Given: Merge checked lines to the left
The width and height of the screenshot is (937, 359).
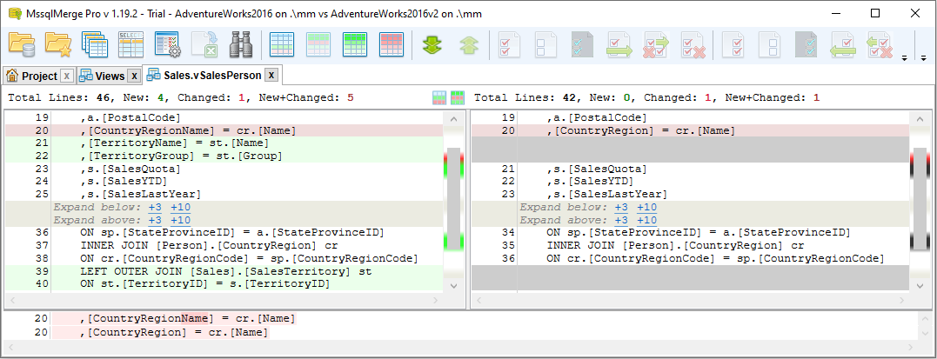Looking at the screenshot, I should 842,45.
